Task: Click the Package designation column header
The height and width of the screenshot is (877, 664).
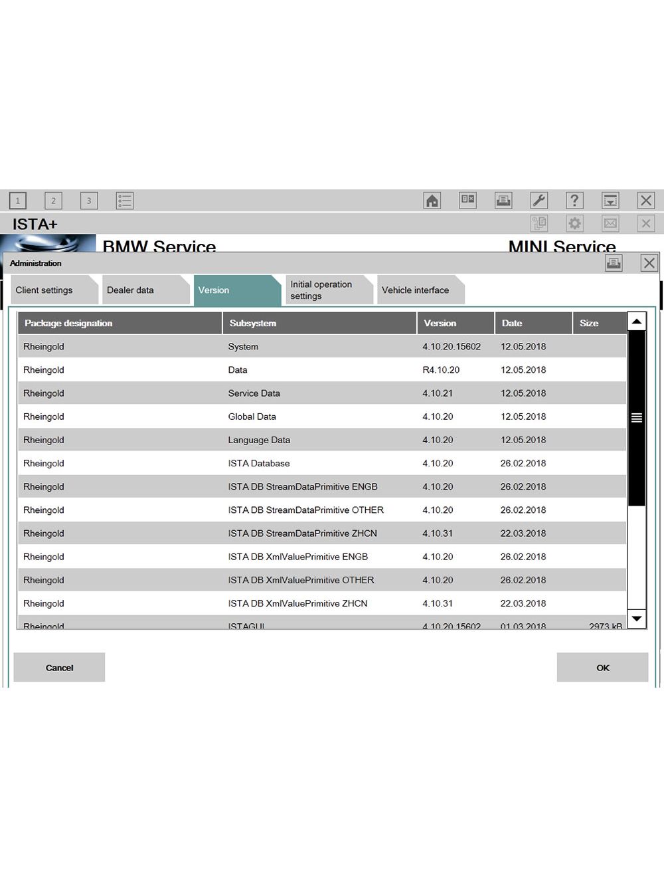Action: 120,323
